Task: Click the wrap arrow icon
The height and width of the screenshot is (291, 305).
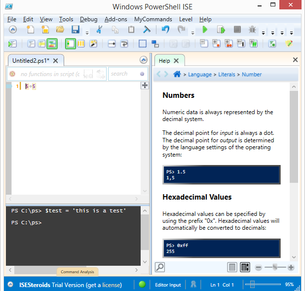Action: (x=124, y=43)
